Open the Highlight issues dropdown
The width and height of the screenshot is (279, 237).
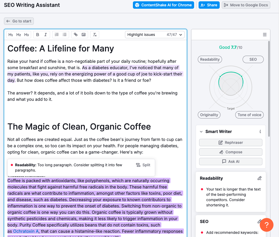155,35
